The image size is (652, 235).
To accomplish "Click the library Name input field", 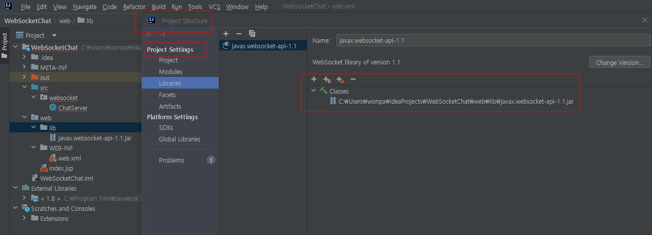I will [494, 40].
